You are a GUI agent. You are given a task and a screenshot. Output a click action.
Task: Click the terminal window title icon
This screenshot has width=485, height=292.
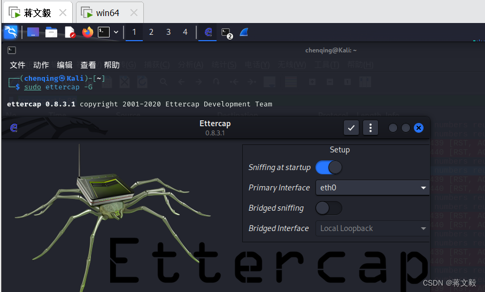(x=12, y=50)
